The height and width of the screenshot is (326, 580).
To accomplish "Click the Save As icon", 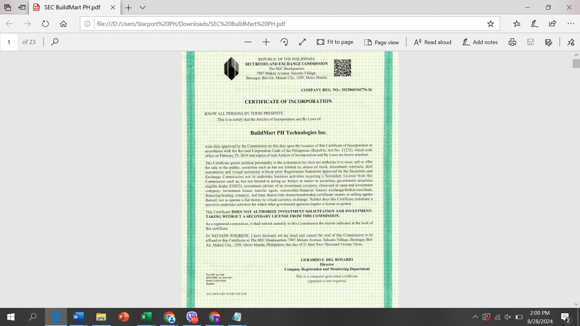I will click(x=549, y=42).
